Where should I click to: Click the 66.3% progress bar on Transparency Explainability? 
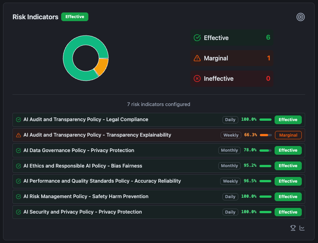coord(266,135)
